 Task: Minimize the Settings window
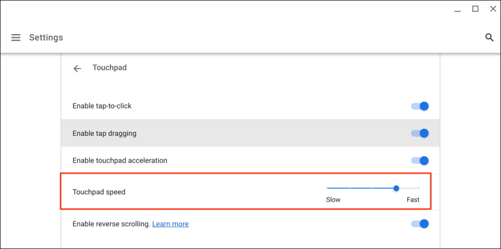click(456, 9)
